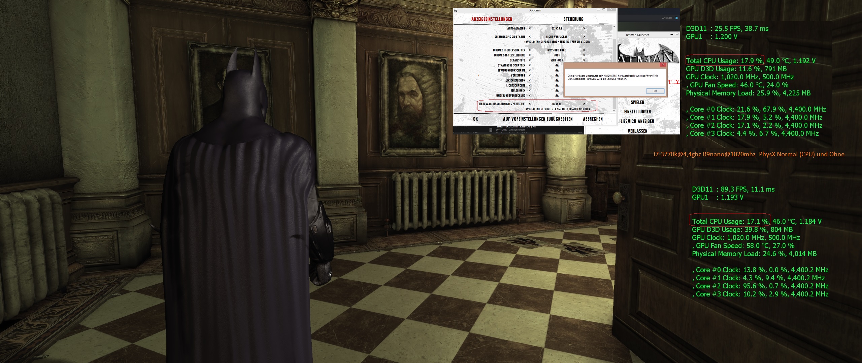Click Auf Voreinstellungen zurücksetzen
The width and height of the screenshot is (862, 363).
point(537,119)
